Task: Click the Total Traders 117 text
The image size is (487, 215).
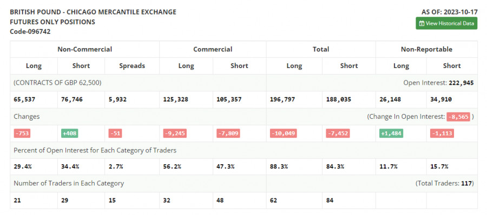Action: point(445,183)
